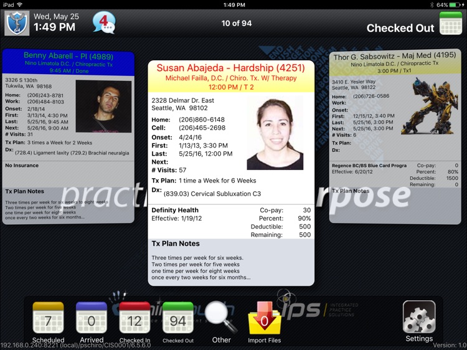Image resolution: width=467 pixels, height=350 pixels.
Task: Tap Susan's Tx Plan Notes heading
Action: 176,244
